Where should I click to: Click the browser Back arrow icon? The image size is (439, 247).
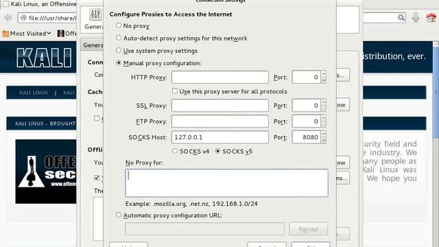coord(8,18)
